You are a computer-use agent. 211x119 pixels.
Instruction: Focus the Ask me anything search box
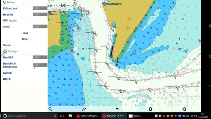coord(30,116)
